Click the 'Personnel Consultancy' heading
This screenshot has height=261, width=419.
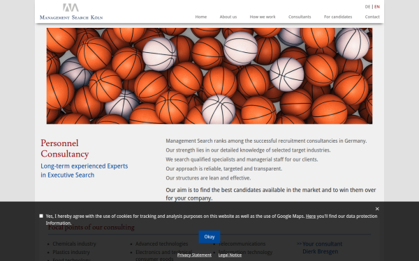[x=65, y=149]
